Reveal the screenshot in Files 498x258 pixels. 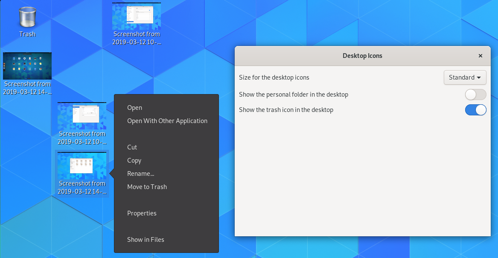146,240
